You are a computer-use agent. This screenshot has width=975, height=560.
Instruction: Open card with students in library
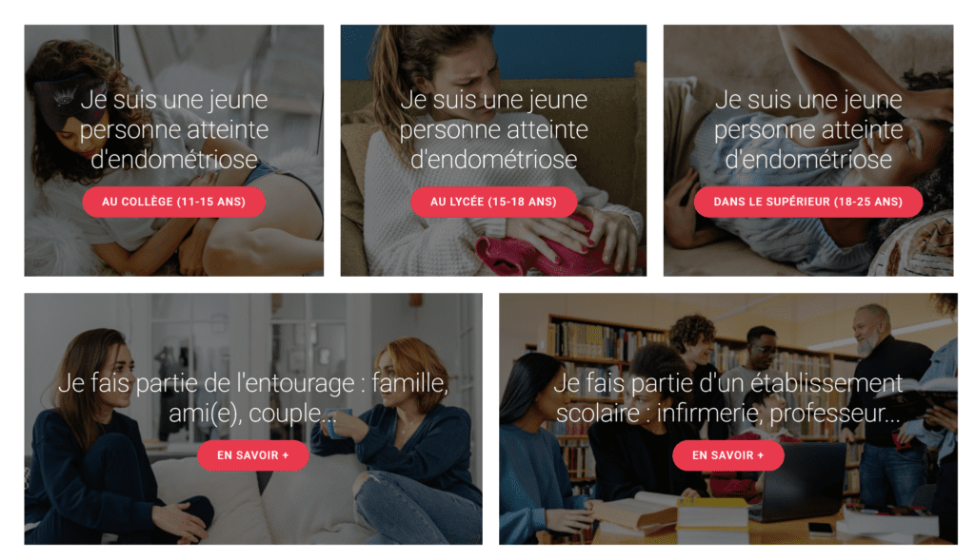point(728,419)
